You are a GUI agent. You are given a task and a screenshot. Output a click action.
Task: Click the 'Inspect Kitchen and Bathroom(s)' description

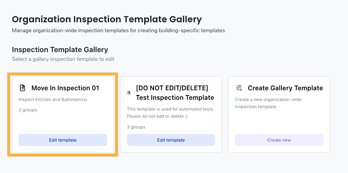[x=53, y=99]
